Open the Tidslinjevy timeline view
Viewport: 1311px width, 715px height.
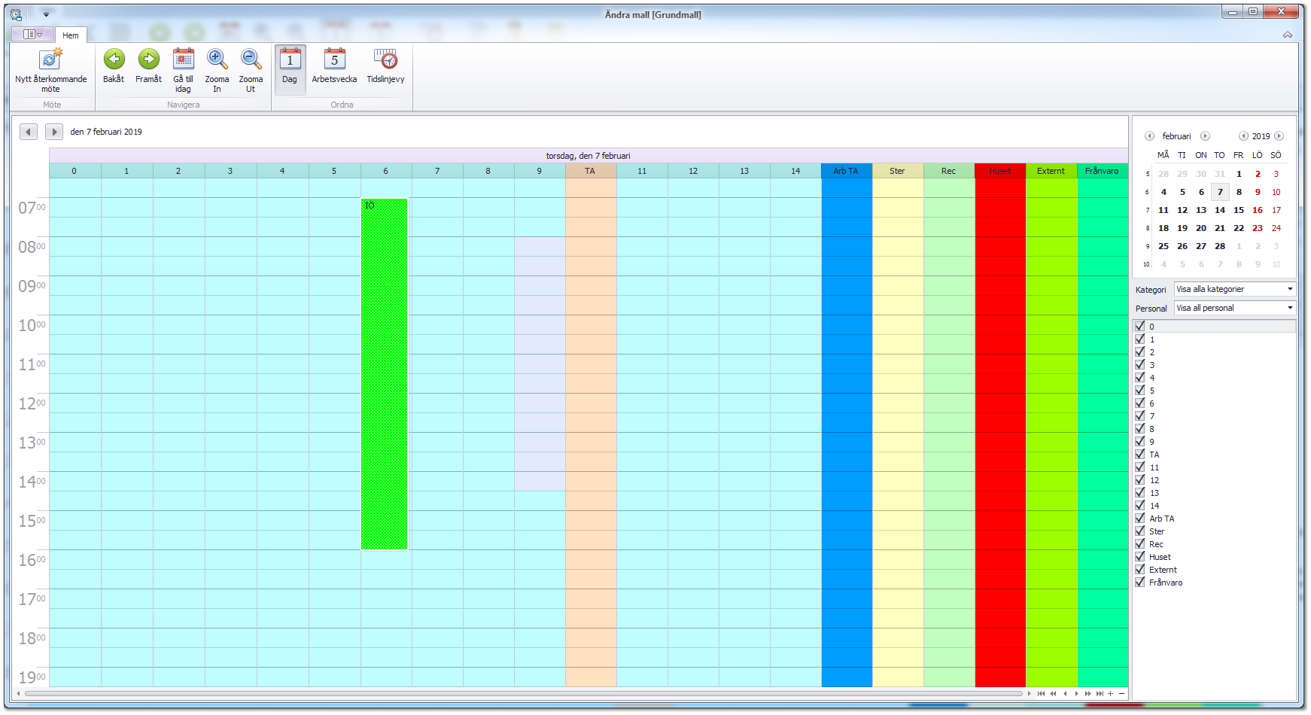tap(385, 60)
